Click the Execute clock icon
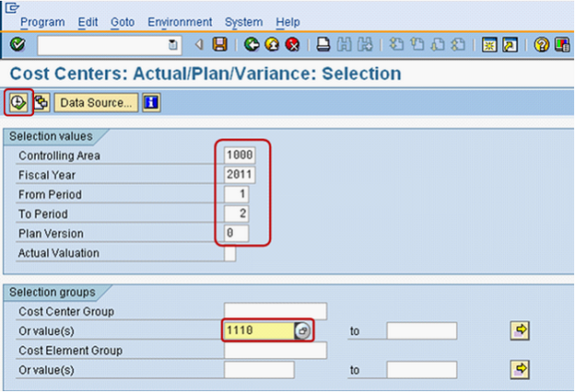Image resolution: width=575 pixels, height=392 pixels. (18, 102)
